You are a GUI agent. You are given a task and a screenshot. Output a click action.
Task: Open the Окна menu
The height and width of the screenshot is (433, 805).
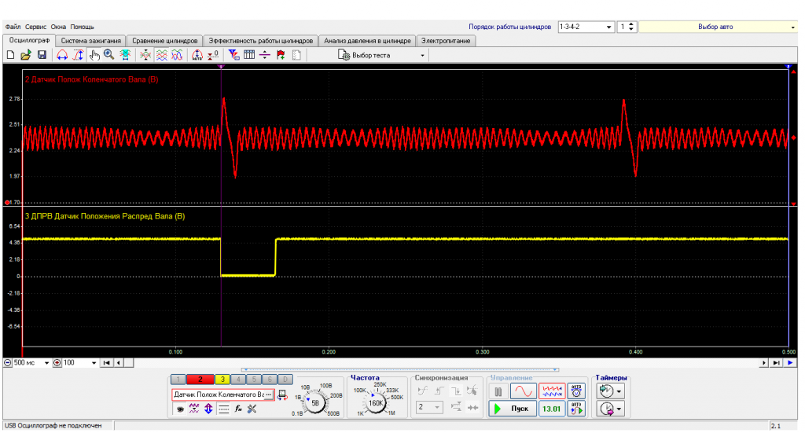58,27
